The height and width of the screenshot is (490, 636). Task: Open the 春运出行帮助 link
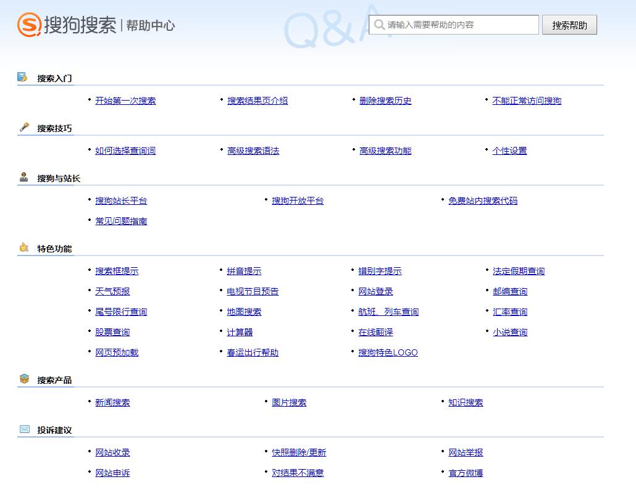click(253, 352)
